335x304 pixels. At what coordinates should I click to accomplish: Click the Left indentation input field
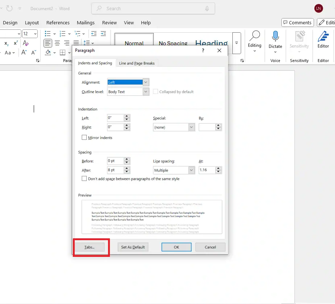[x=115, y=118]
